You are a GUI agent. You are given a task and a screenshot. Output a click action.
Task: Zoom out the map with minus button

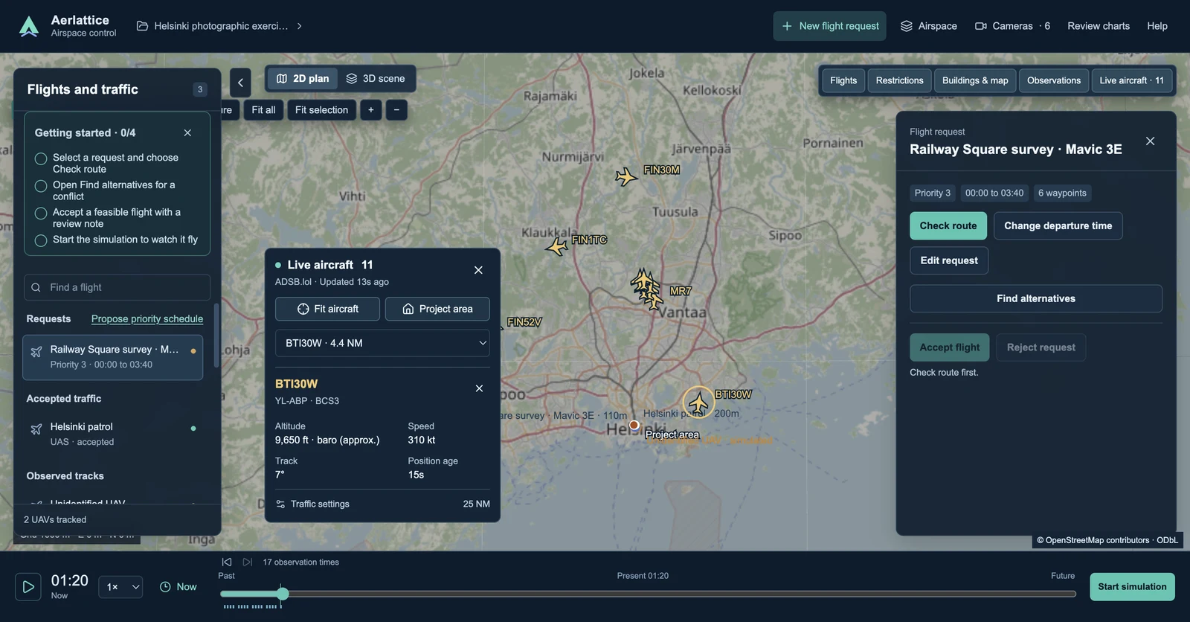pos(396,110)
